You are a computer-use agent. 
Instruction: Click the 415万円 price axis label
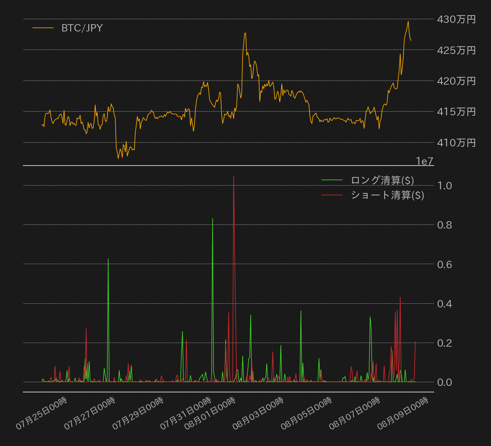point(456,112)
